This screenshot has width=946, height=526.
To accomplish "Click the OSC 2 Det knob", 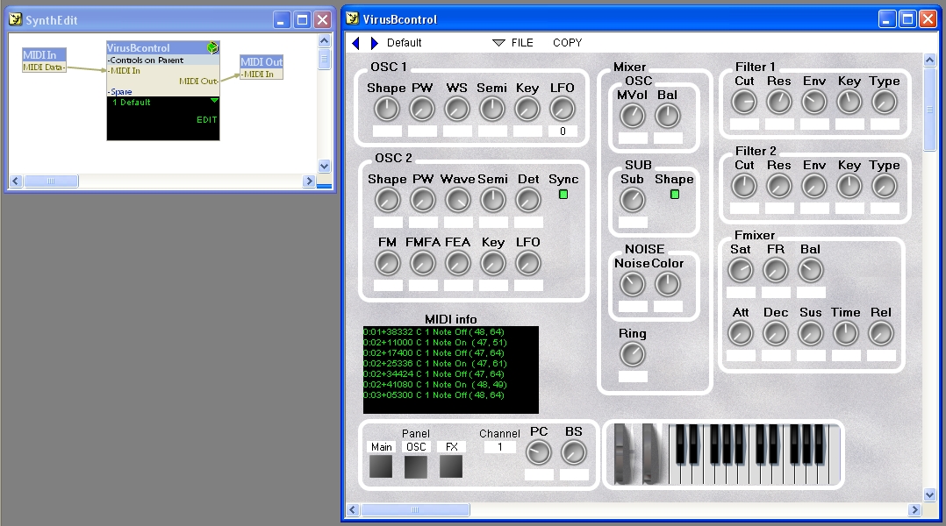I will (x=528, y=200).
